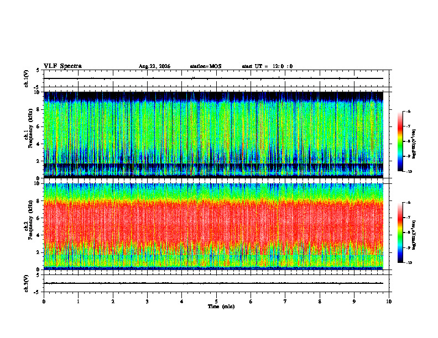
Task: Click the ch.1(V) waveform panel label
Action: (27, 78)
